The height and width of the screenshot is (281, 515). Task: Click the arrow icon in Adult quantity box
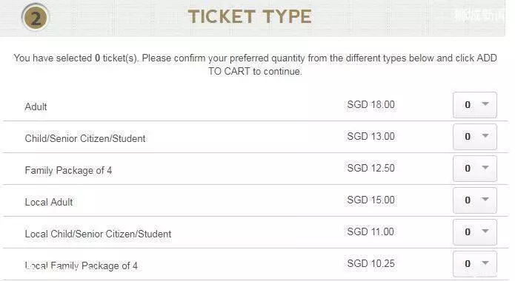pyautogui.click(x=485, y=104)
